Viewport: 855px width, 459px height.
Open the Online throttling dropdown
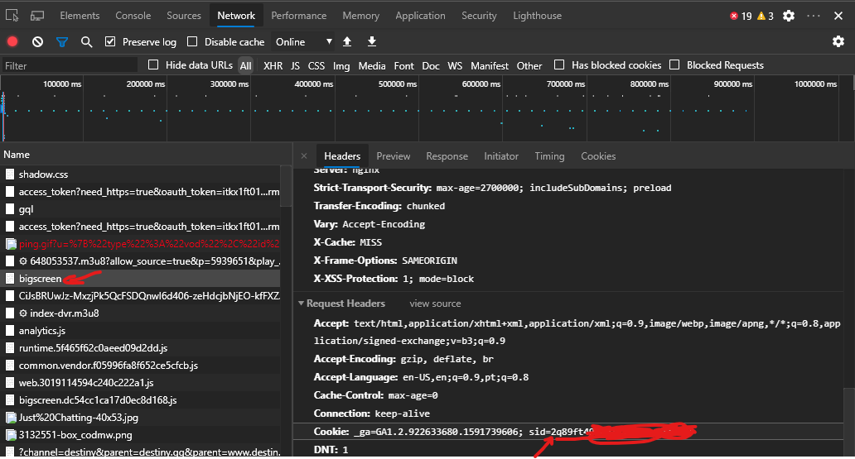click(x=304, y=42)
